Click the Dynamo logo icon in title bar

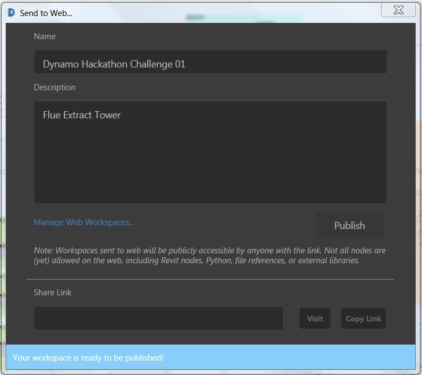tap(11, 12)
